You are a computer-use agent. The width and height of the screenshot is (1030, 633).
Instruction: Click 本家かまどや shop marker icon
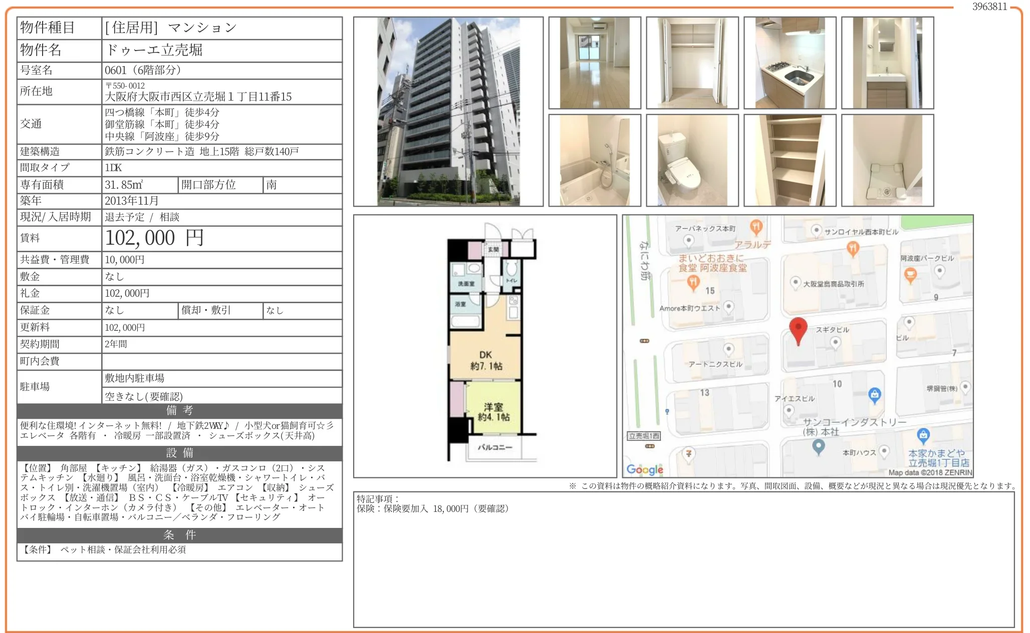tap(923, 435)
